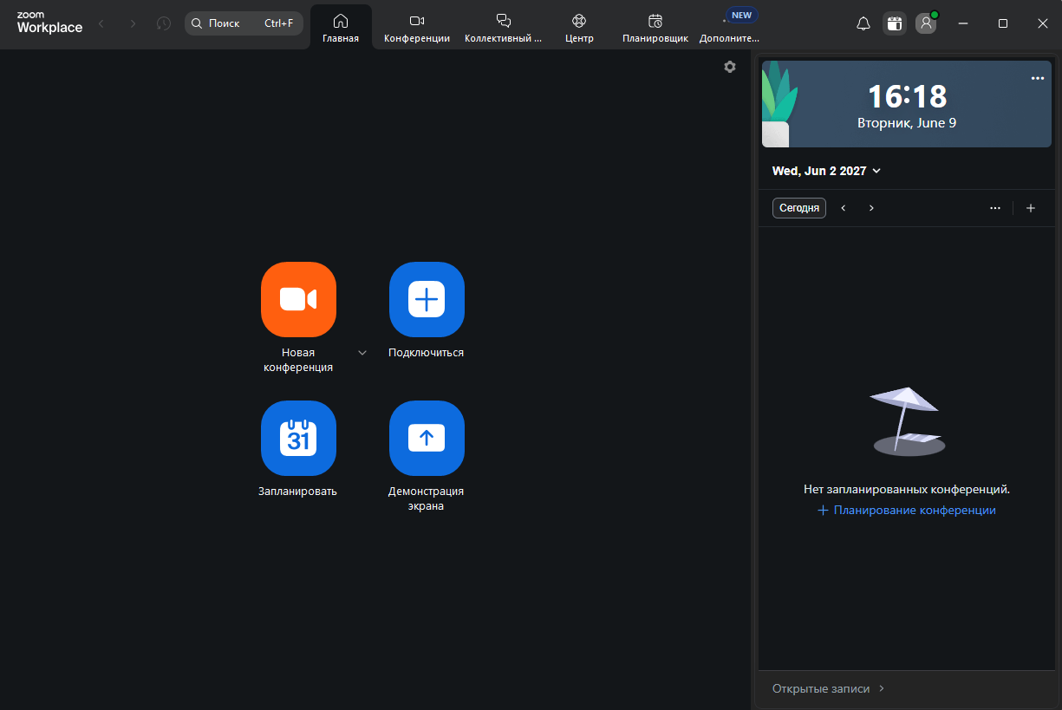The height and width of the screenshot is (710, 1062).
Task: Click the Сегодня button
Action: (799, 208)
